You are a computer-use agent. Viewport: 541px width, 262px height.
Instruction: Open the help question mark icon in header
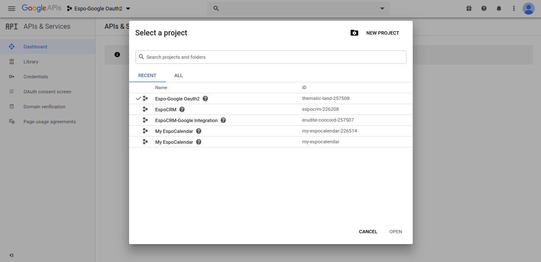(x=484, y=8)
